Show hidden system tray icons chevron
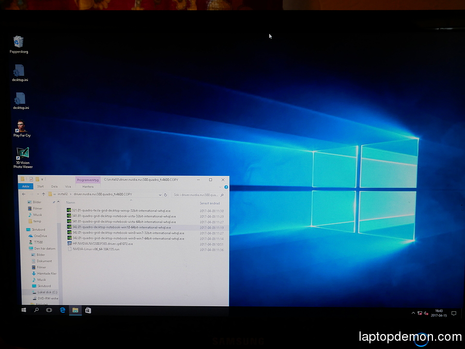The width and height of the screenshot is (465, 349). (x=413, y=313)
